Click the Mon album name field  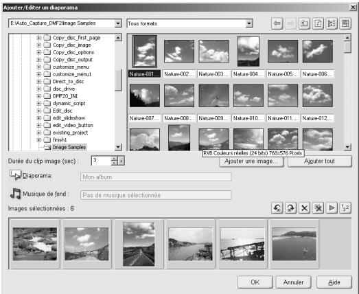coord(156,177)
